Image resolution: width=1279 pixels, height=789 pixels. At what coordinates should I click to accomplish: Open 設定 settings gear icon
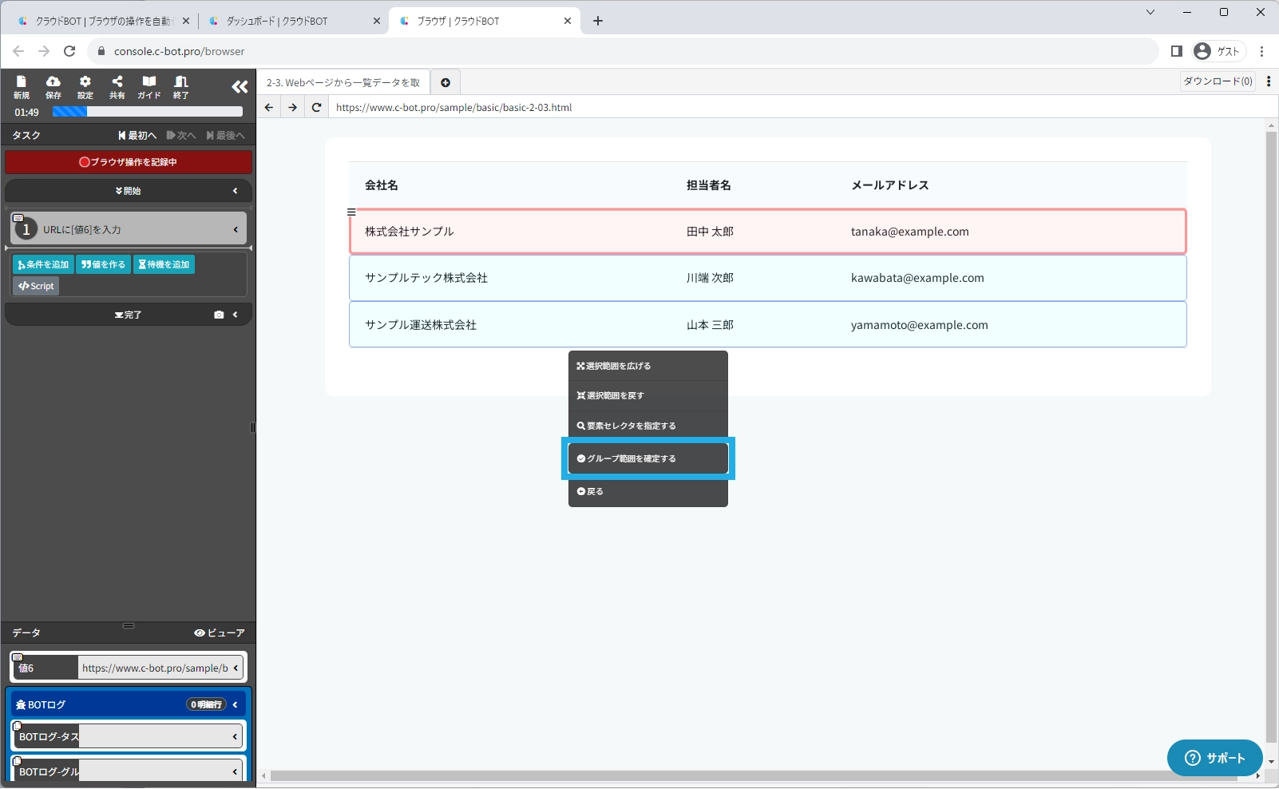pos(85,86)
